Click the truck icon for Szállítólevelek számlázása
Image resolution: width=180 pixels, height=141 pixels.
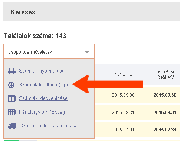click(12, 126)
